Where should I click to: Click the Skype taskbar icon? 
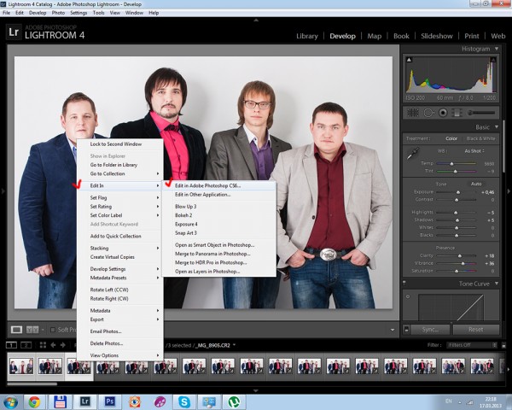183,401
